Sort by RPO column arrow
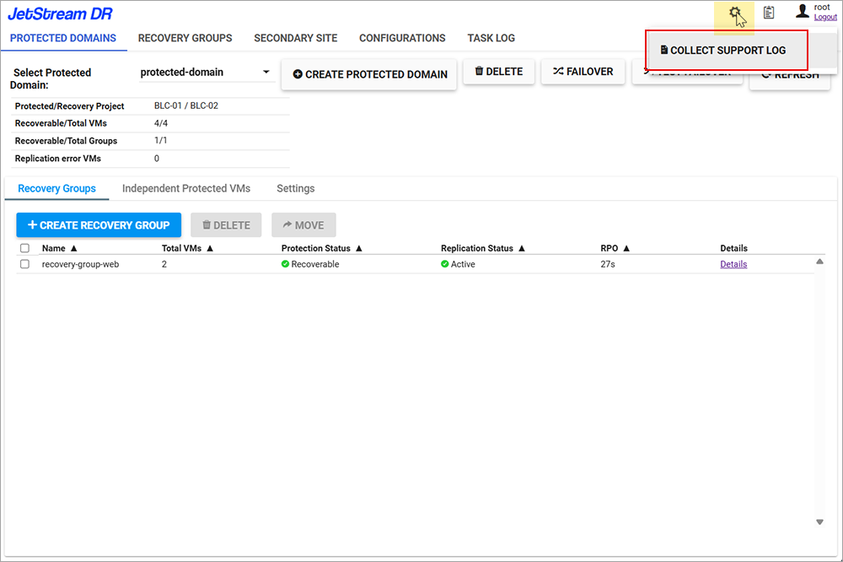 coord(626,248)
